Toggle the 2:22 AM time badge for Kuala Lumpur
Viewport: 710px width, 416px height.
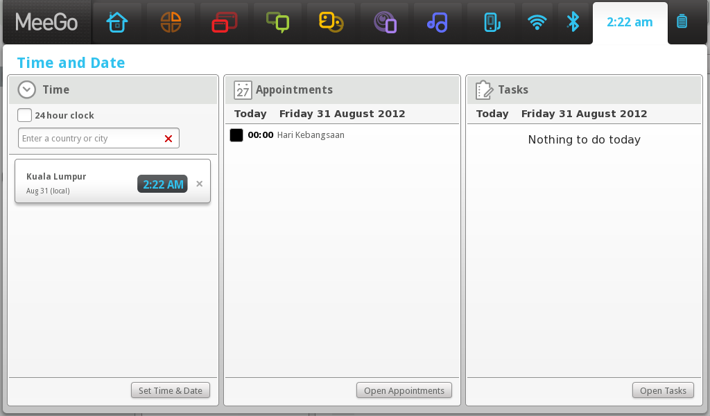(x=162, y=184)
